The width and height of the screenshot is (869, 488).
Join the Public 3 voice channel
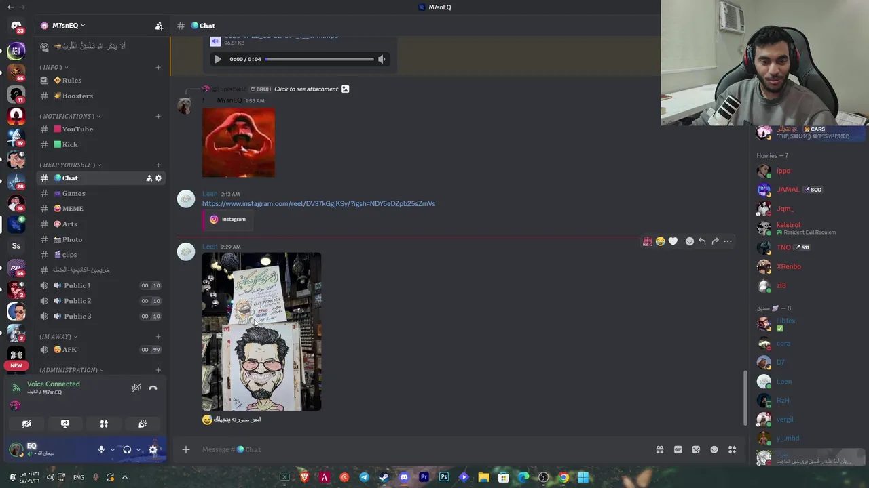coord(100,316)
